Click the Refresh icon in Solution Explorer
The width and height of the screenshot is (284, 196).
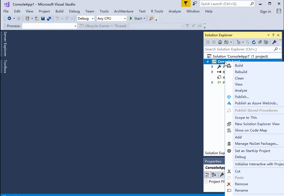pos(254,42)
